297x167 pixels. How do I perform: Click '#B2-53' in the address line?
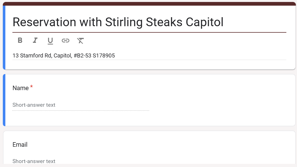(x=82, y=55)
